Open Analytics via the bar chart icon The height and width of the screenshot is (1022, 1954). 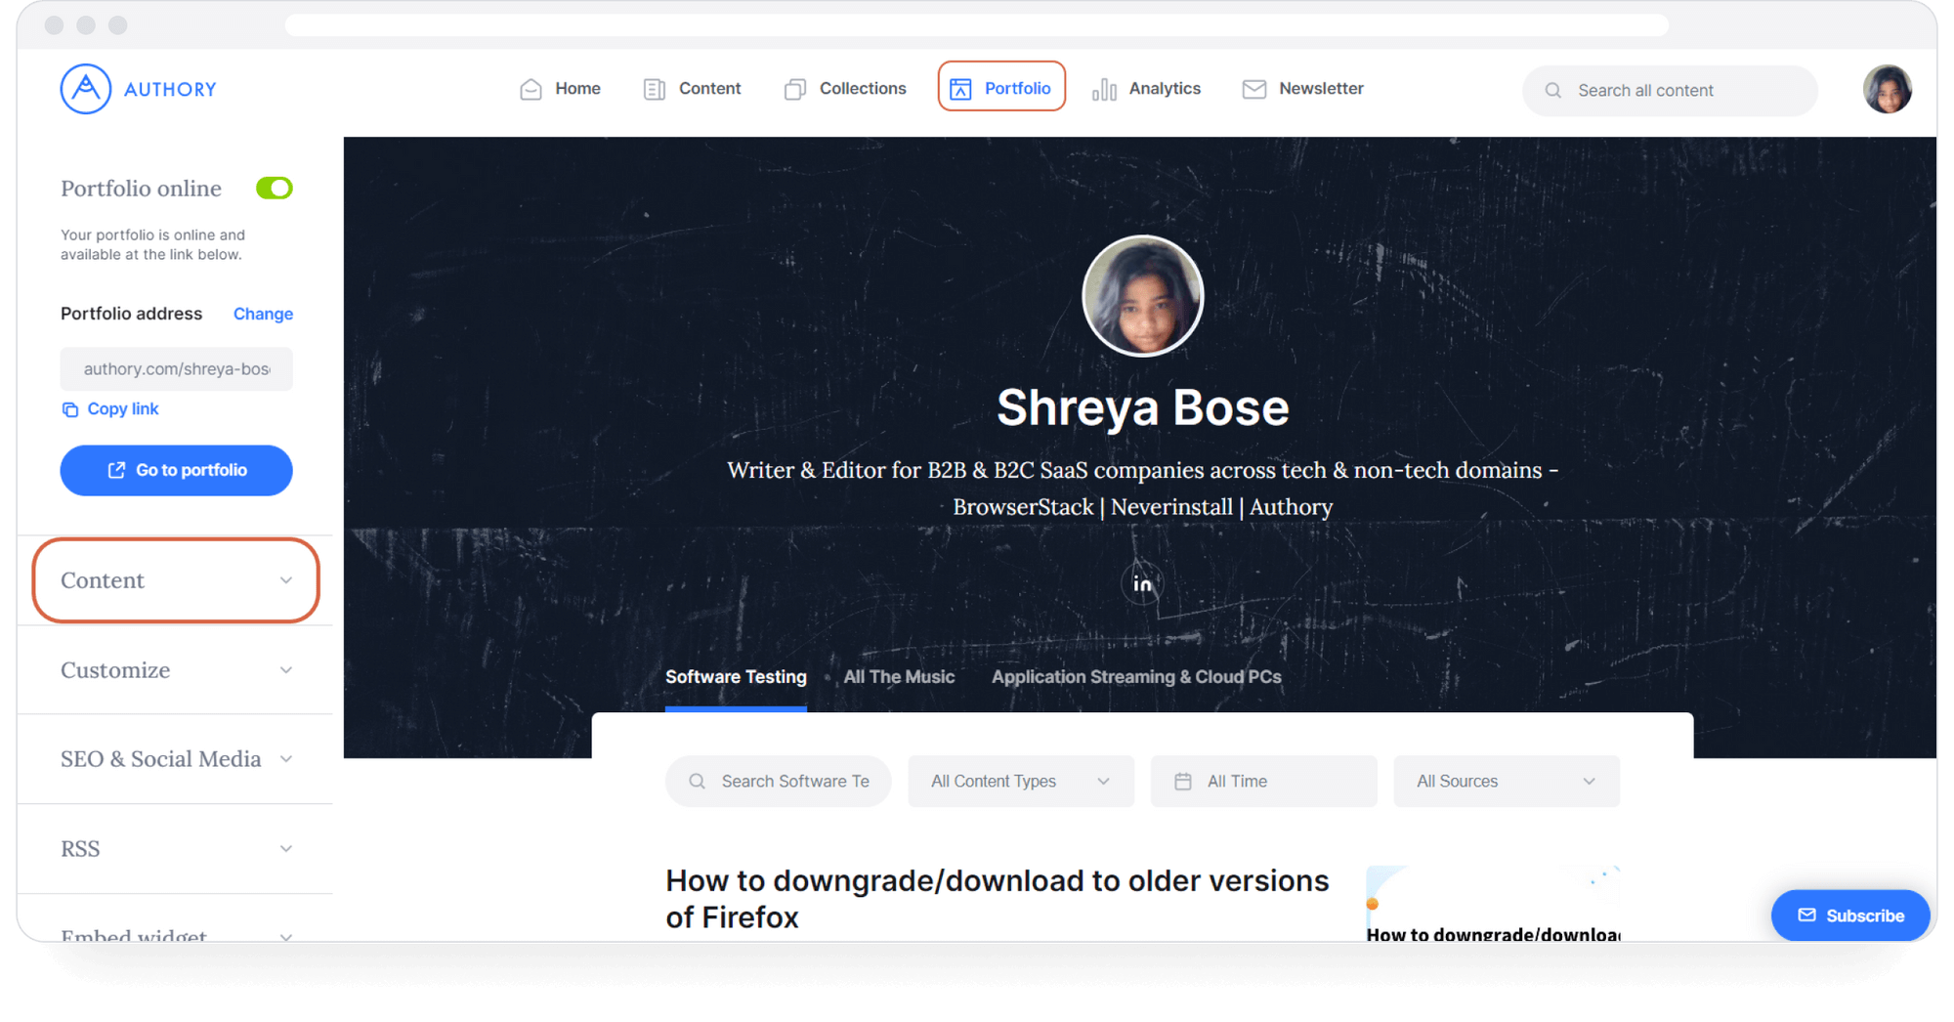(x=1103, y=88)
